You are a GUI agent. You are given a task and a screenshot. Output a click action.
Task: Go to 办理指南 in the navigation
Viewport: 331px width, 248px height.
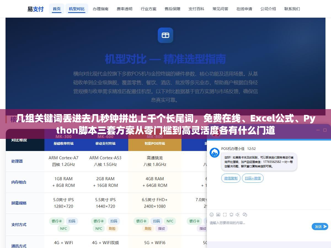(101, 9)
